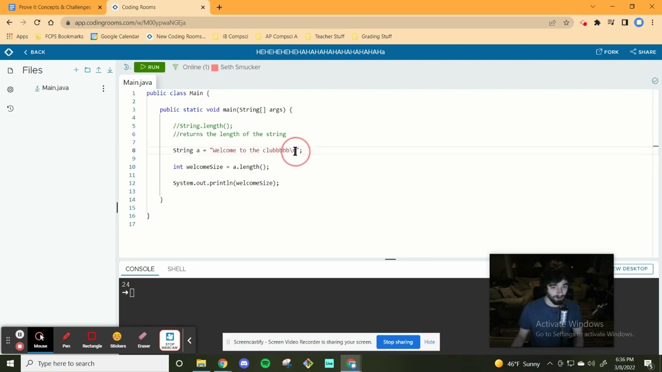Open the settings gear in the sidebar
The image size is (662, 372).
tap(10, 89)
